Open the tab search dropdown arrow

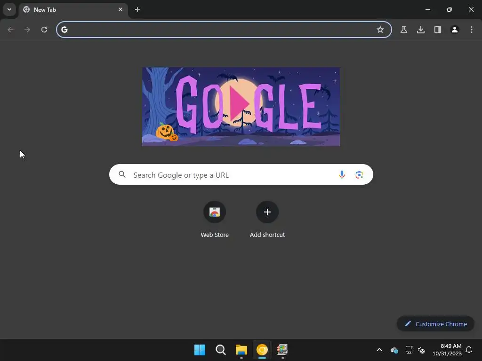[9, 9]
